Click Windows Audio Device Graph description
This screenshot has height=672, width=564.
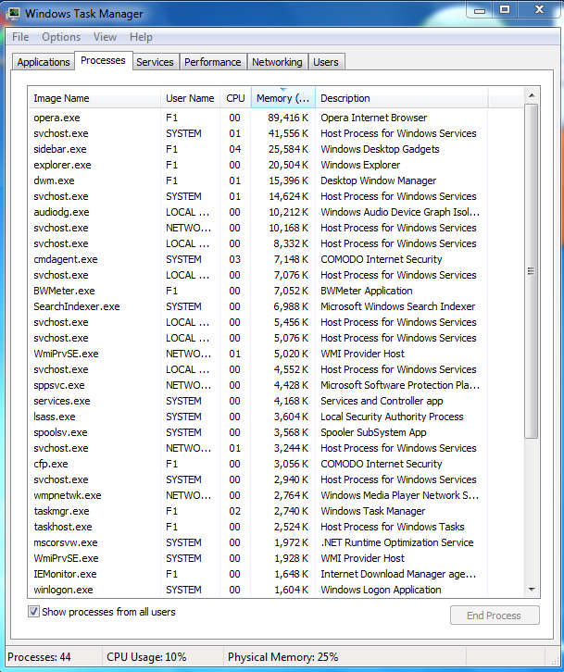[x=400, y=212]
